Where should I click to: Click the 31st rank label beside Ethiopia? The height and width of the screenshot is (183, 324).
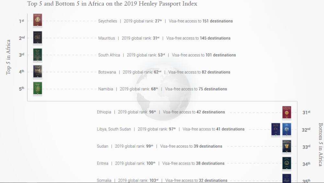coord(306,112)
